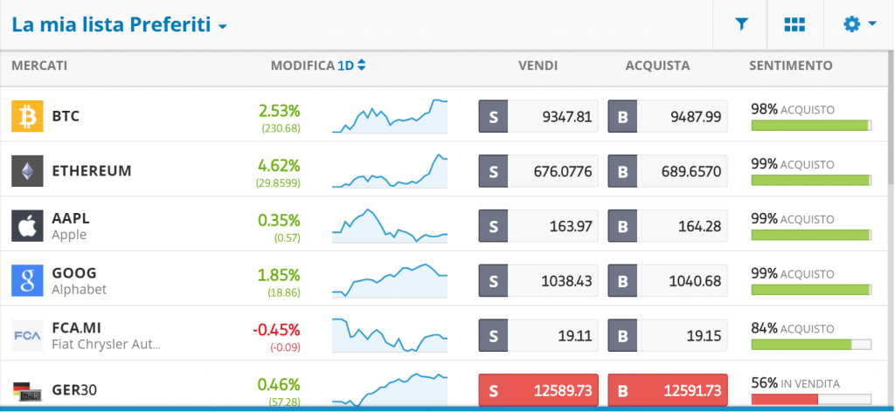
Task: Open the watchlist filter funnel icon
Action: pos(741,24)
